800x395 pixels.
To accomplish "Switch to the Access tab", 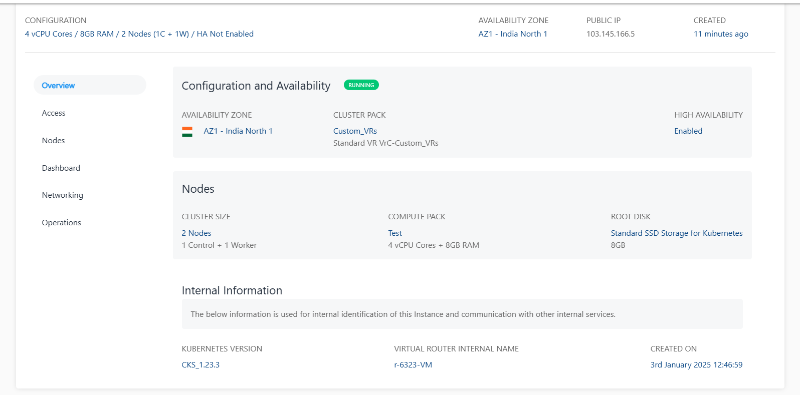I will click(54, 113).
